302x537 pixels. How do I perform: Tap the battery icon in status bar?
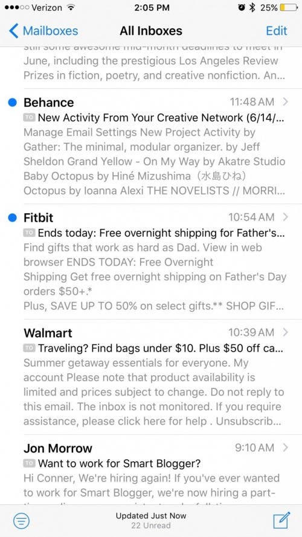[x=289, y=7]
